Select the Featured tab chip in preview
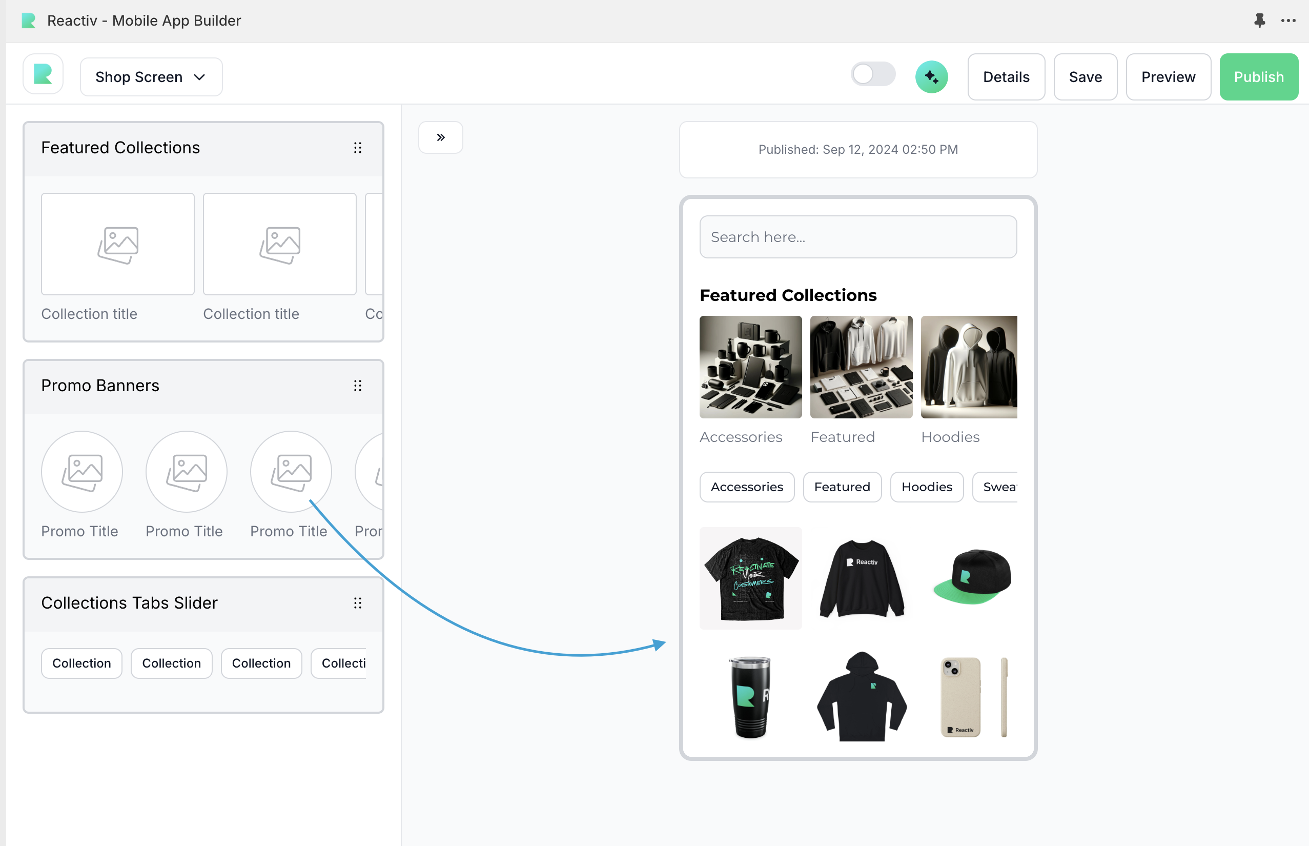1309x846 pixels. (842, 487)
